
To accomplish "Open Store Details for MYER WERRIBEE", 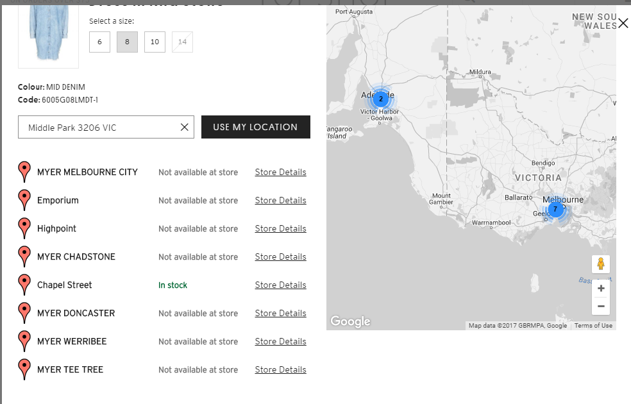I will pos(280,341).
